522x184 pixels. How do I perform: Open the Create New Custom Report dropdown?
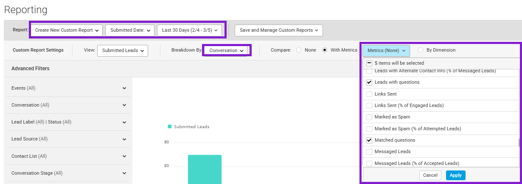point(67,30)
